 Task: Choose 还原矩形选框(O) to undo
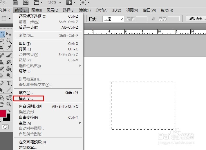click(x=48, y=17)
